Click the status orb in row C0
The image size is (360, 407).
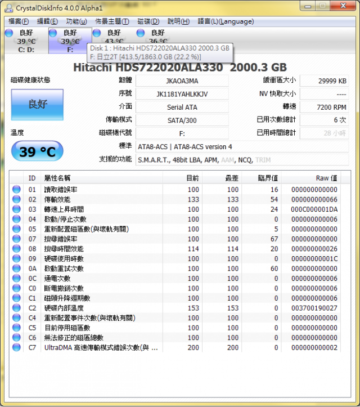pyautogui.click(x=16, y=288)
